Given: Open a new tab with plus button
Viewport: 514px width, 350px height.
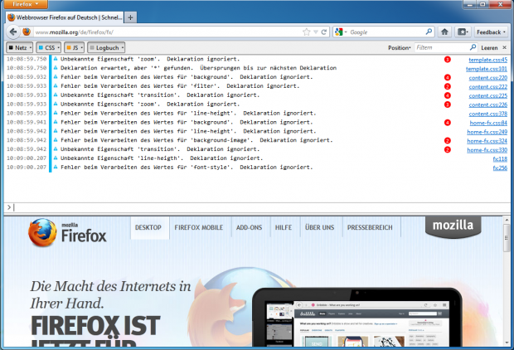Looking at the screenshot, I should point(130,17).
